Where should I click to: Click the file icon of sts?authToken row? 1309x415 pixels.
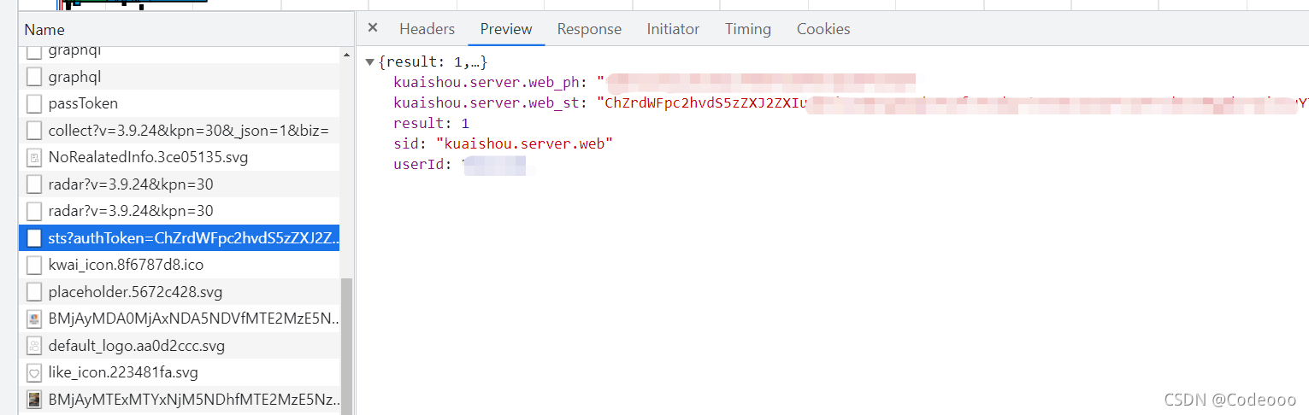pyautogui.click(x=34, y=237)
